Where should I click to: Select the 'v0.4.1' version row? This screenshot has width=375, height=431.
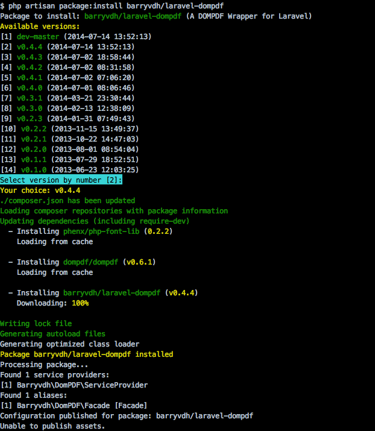68,78
